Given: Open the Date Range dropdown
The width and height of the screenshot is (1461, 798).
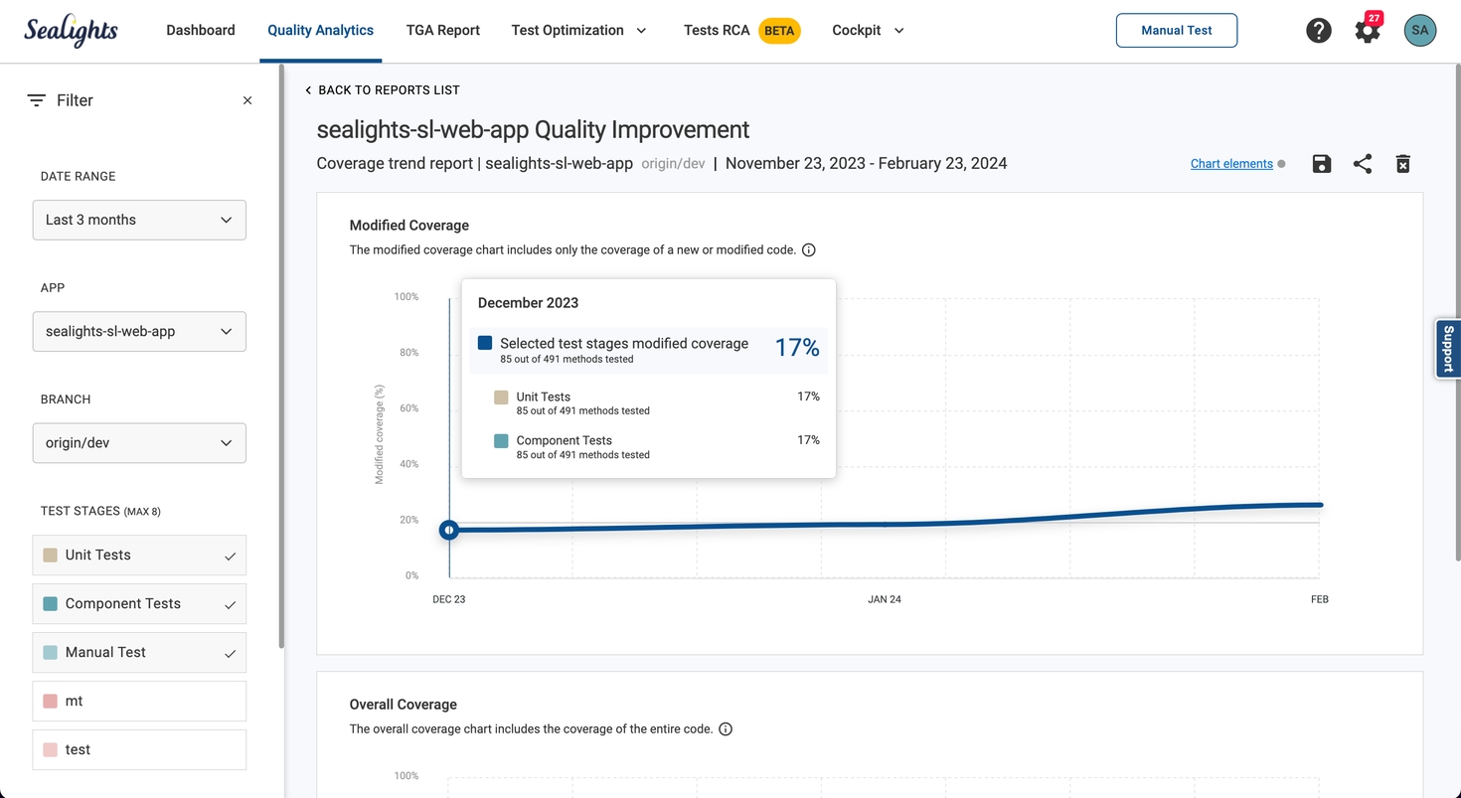Looking at the screenshot, I should tap(139, 220).
